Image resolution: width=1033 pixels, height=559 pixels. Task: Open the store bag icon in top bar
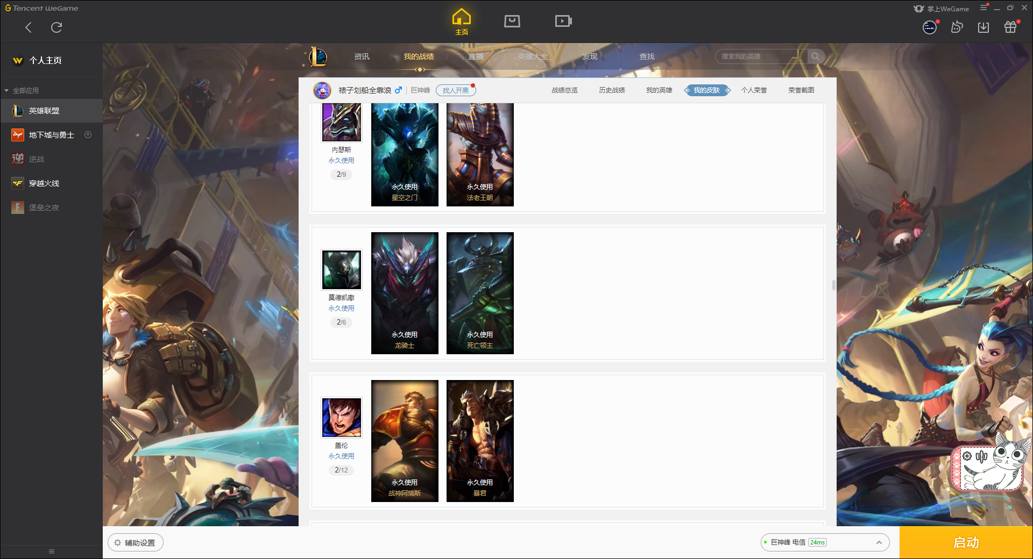512,21
